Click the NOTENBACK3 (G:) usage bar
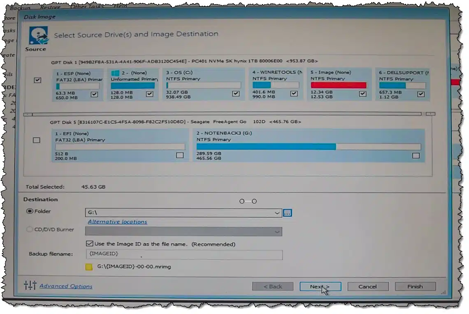Viewport: 469px width, 314px height. pyautogui.click(x=309, y=147)
